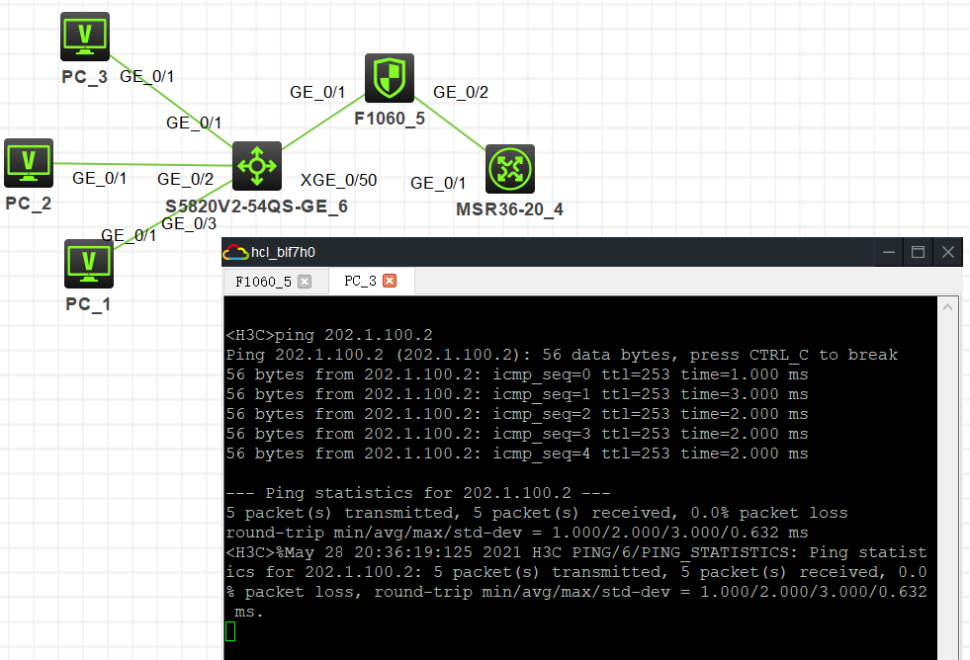Close the F1060_5 tab

tap(305, 282)
